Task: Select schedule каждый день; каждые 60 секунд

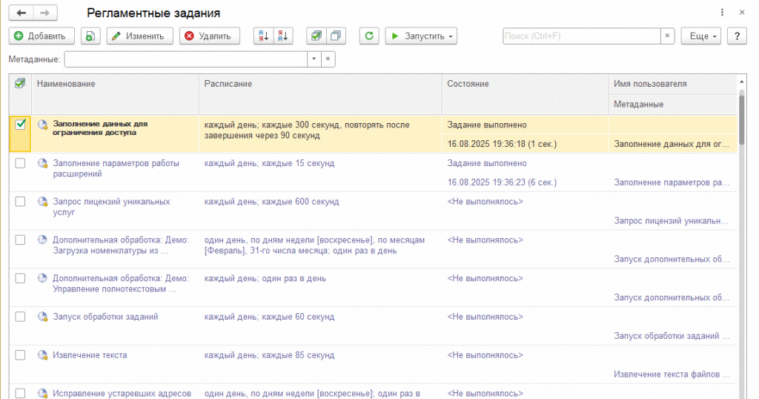Action: click(269, 317)
